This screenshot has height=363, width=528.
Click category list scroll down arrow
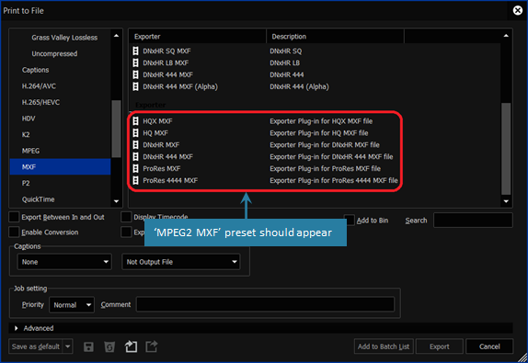(x=116, y=201)
